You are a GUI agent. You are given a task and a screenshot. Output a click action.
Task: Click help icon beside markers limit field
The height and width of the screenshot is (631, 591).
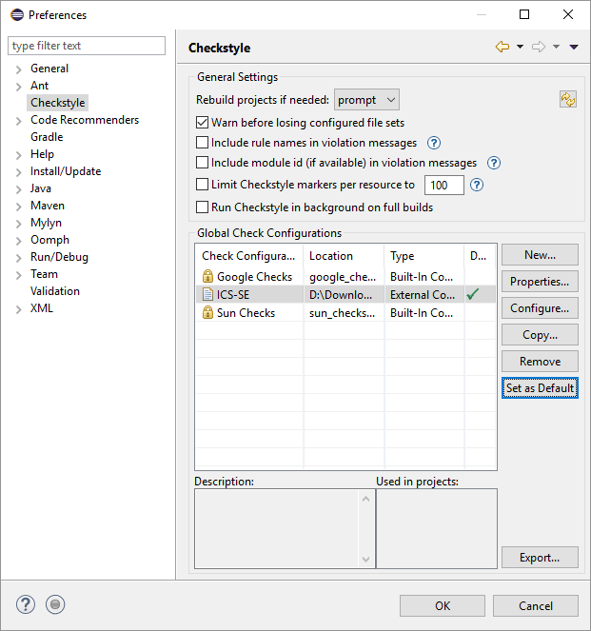pos(477,185)
